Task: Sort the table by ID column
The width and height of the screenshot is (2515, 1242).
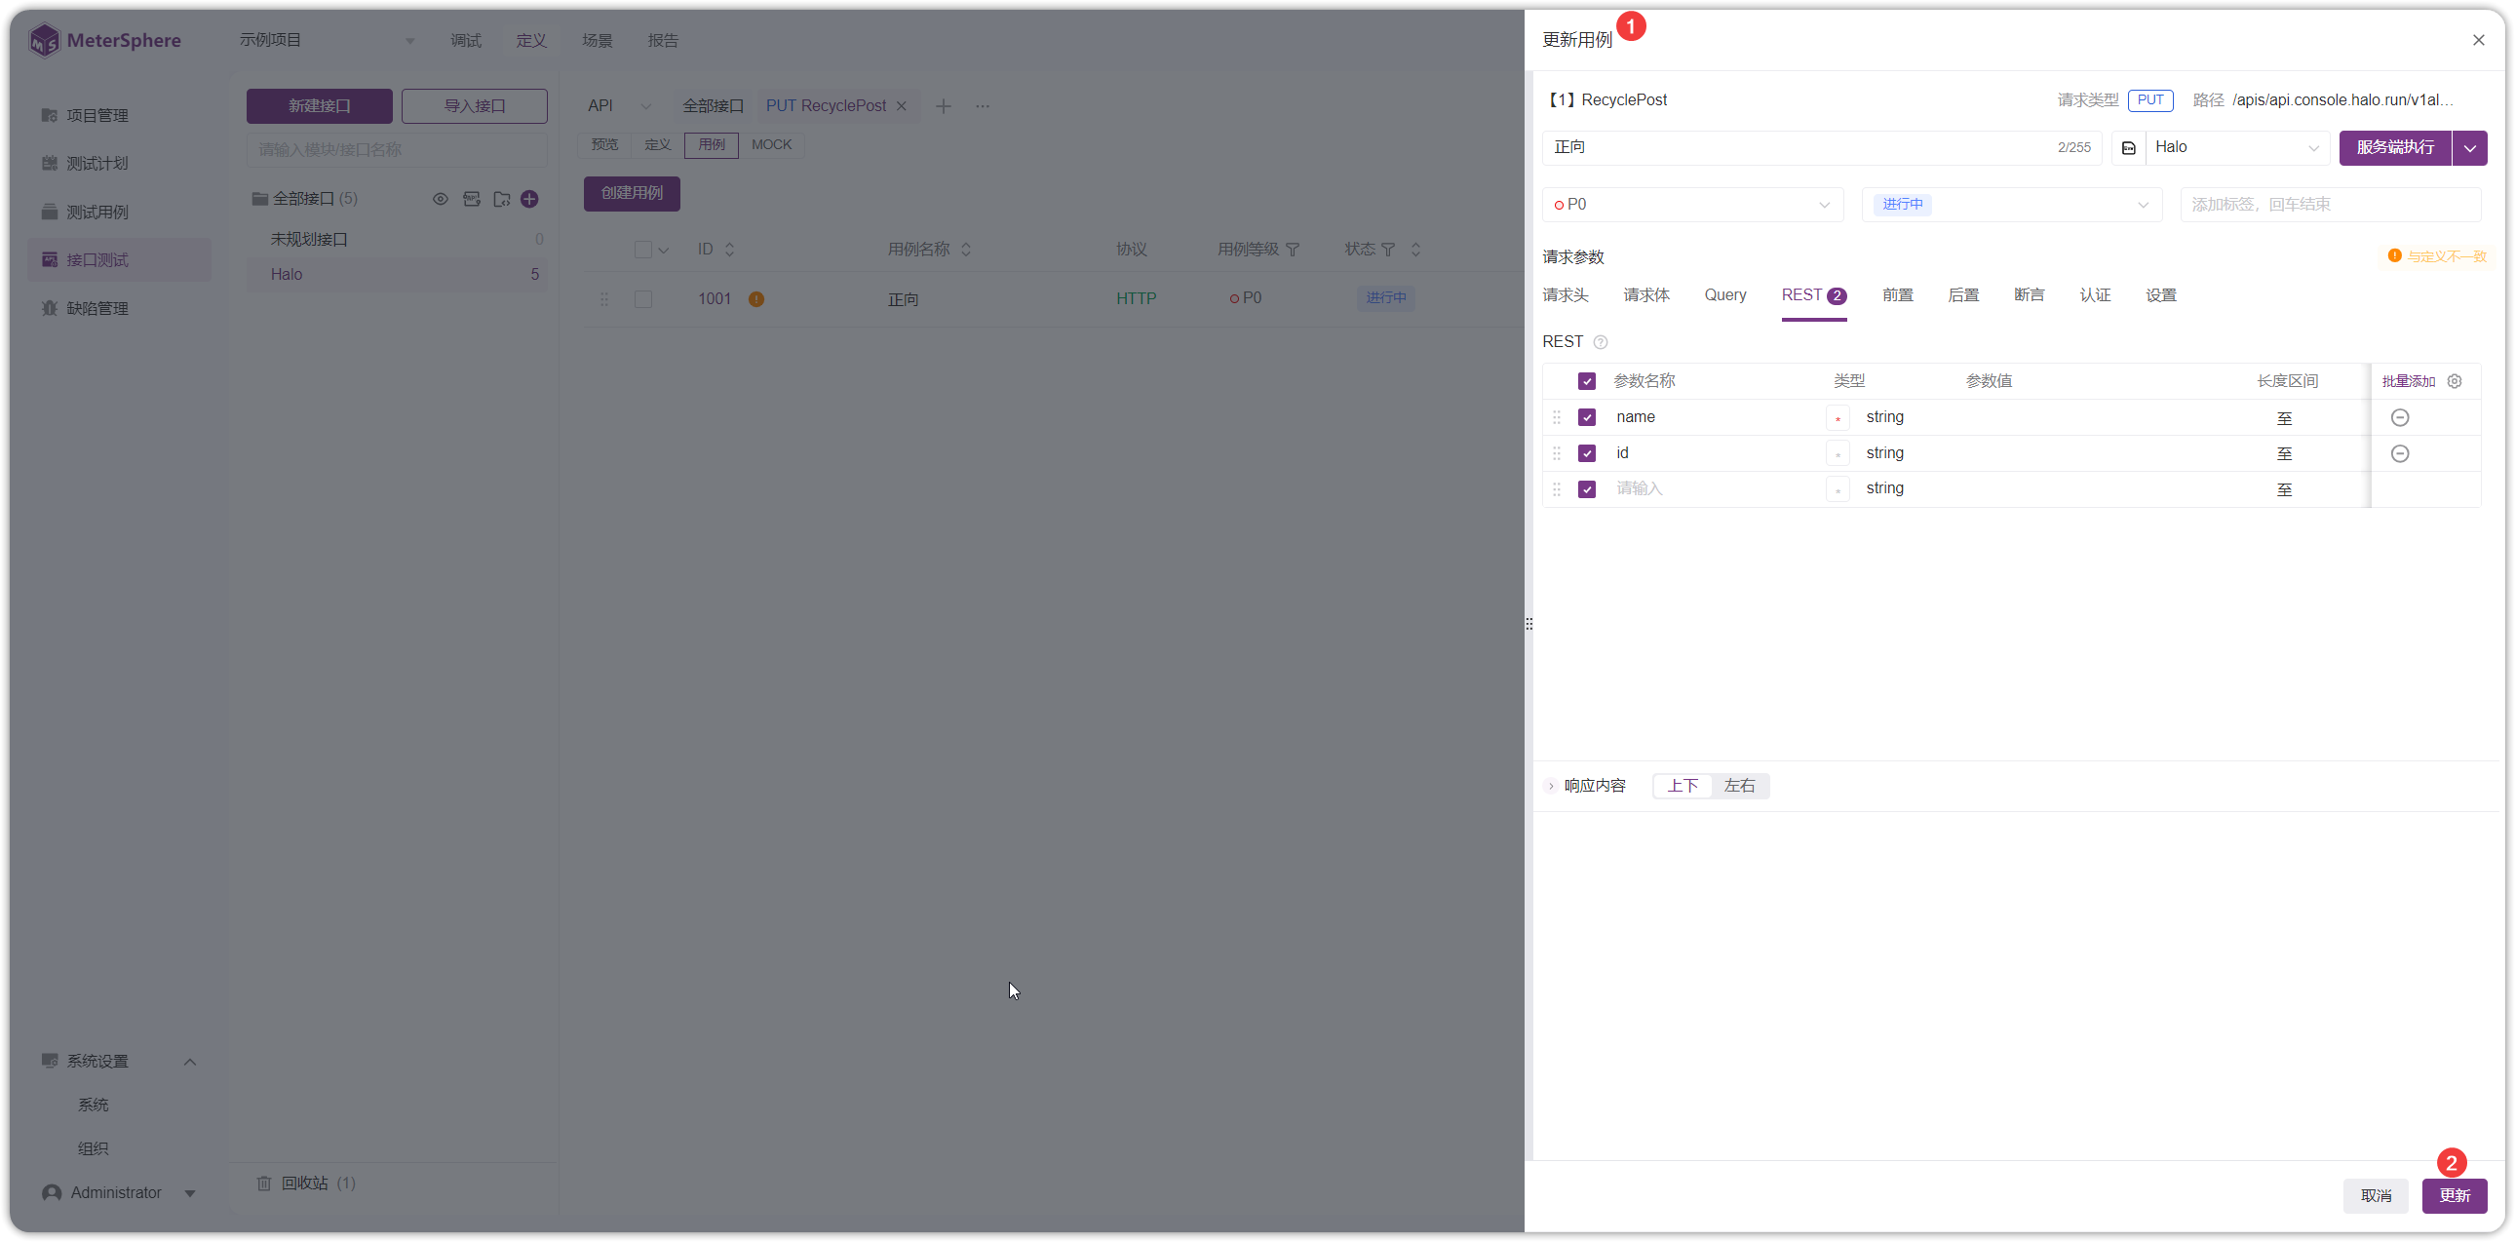Action: coord(729,250)
